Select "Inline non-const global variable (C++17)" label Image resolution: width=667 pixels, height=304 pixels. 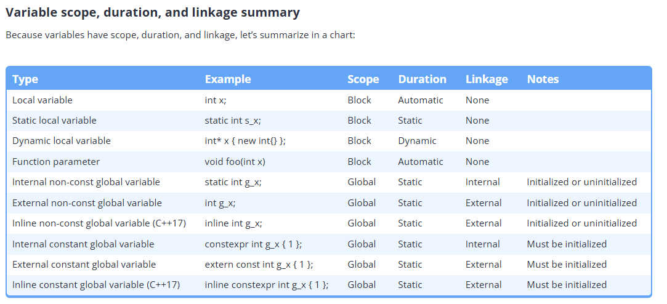pyautogui.click(x=99, y=223)
